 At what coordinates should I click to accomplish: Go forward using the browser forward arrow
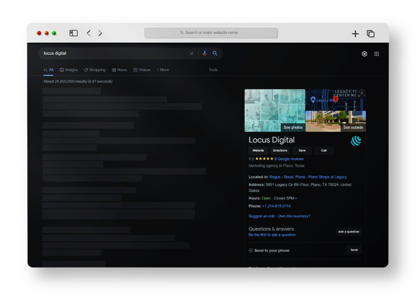pos(100,33)
